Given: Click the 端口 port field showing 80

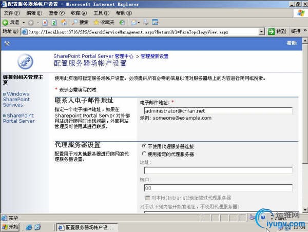Looking at the screenshot, I should (218, 188).
